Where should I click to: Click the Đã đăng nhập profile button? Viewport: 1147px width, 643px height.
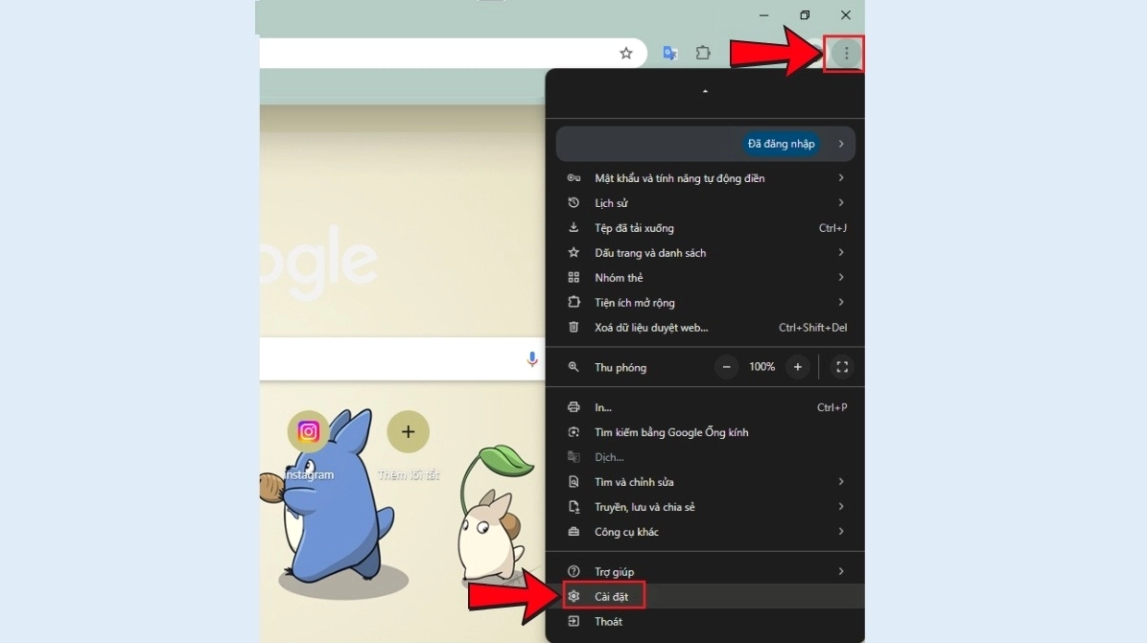(x=781, y=144)
